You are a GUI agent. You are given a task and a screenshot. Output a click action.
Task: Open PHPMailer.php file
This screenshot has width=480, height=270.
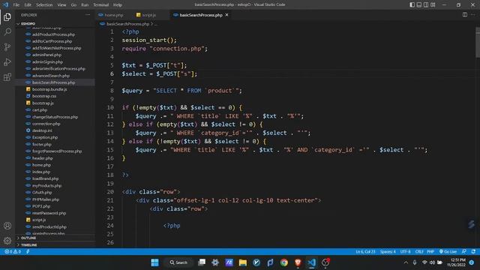[46, 199]
